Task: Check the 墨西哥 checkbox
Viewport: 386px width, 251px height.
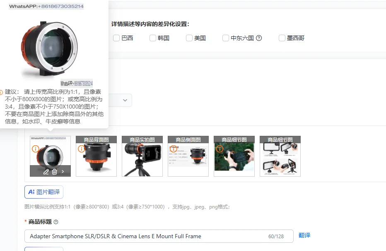Action: coord(282,38)
